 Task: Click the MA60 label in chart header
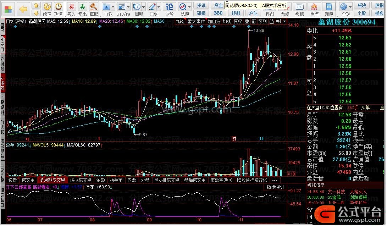(159, 21)
